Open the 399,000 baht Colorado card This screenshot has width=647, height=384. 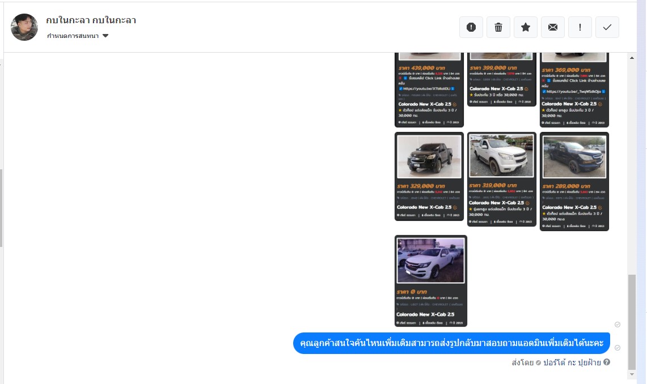[x=502, y=79]
